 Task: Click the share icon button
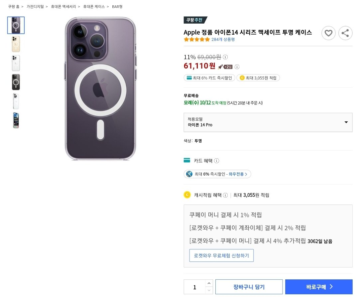click(x=345, y=33)
